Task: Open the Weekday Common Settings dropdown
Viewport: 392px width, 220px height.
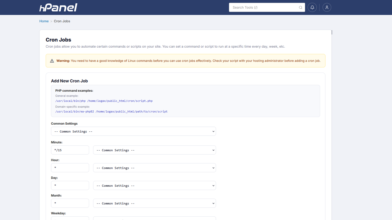Action: tap(154, 218)
